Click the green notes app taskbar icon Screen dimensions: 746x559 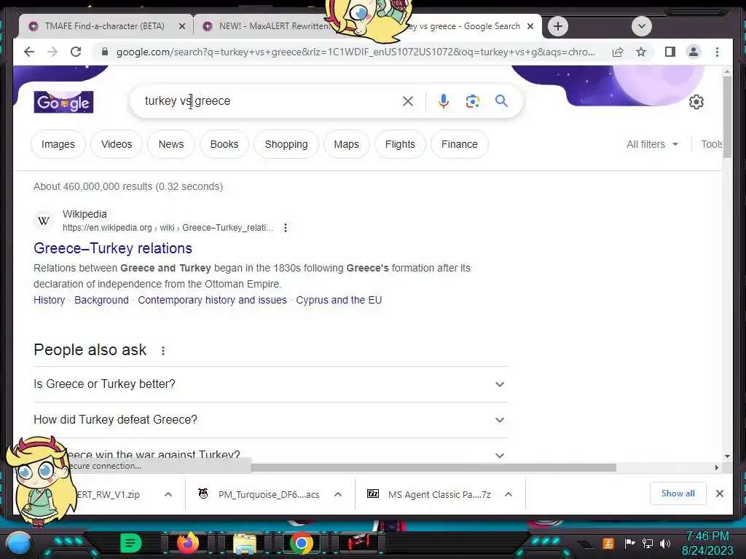tap(131, 543)
